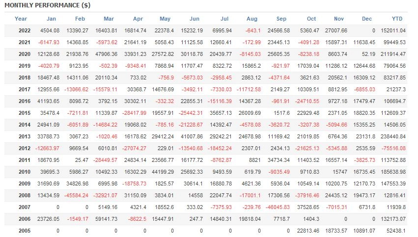Click the 2022 year row label

pos(24,30)
